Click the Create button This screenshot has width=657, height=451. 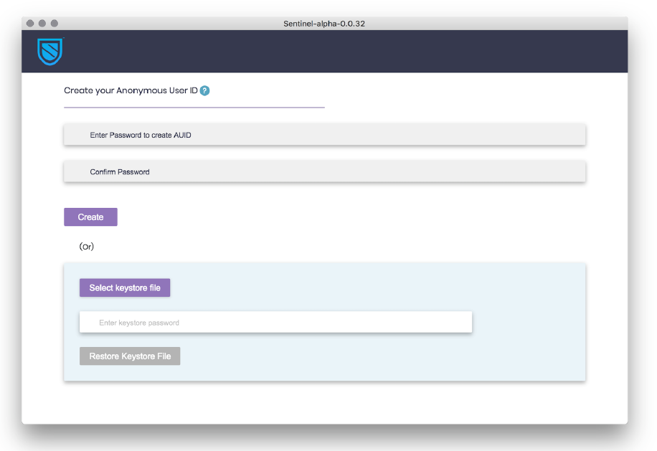[90, 217]
